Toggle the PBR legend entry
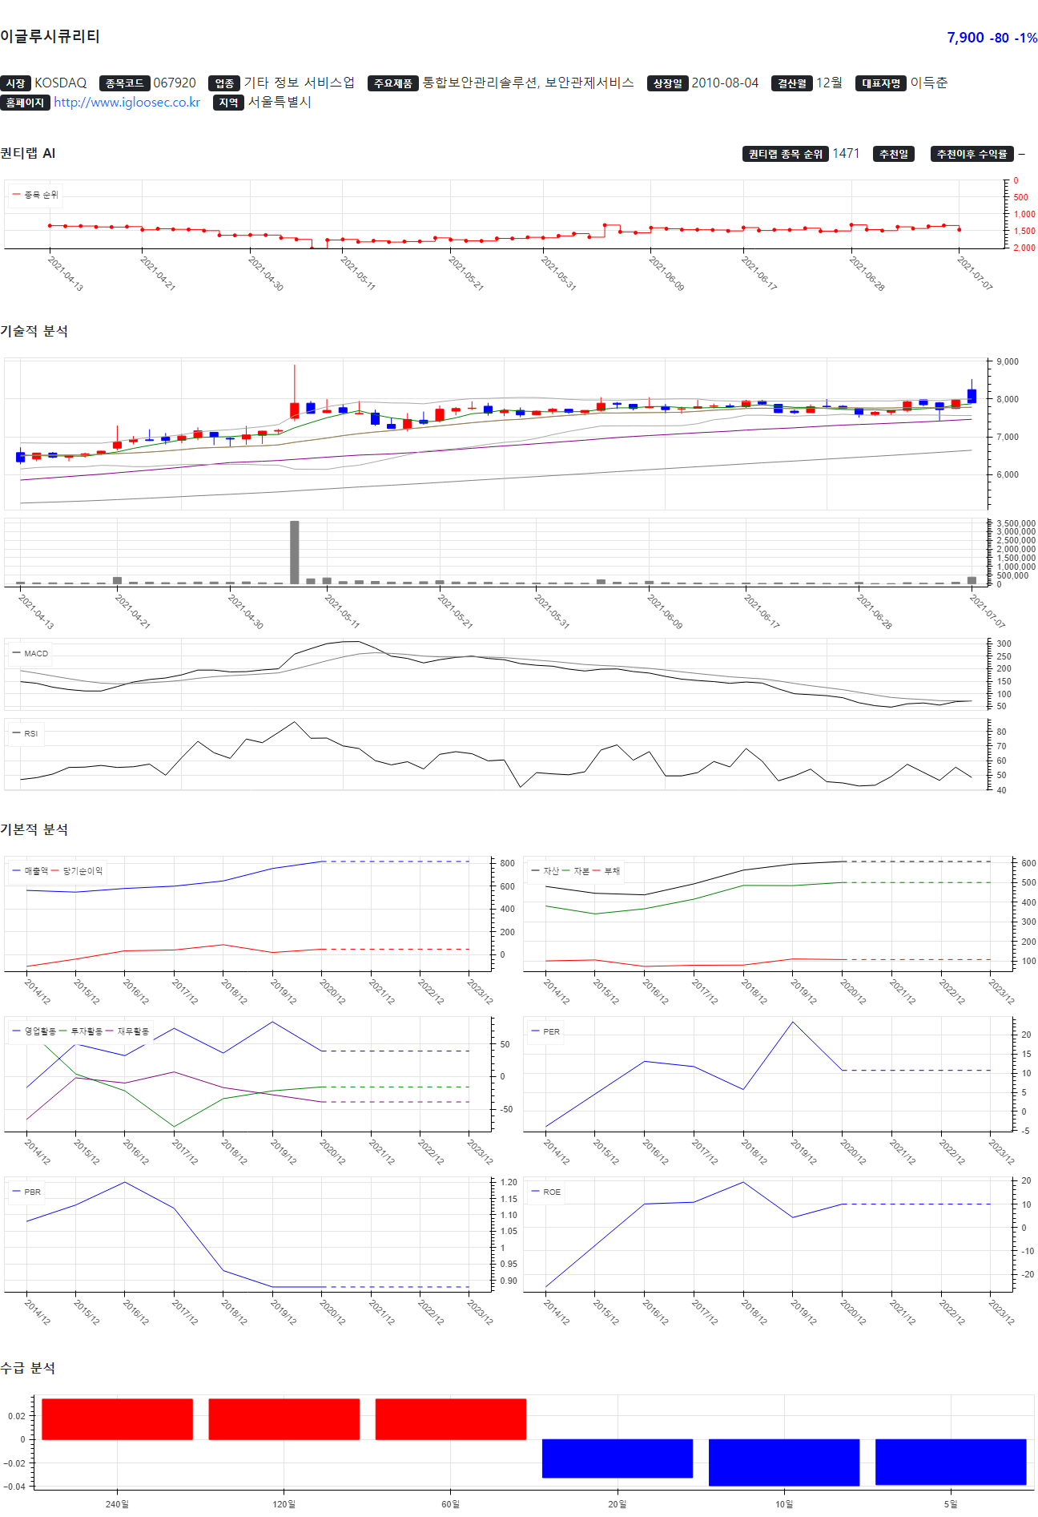This screenshot has height=1517, width=1038. coord(26,1192)
